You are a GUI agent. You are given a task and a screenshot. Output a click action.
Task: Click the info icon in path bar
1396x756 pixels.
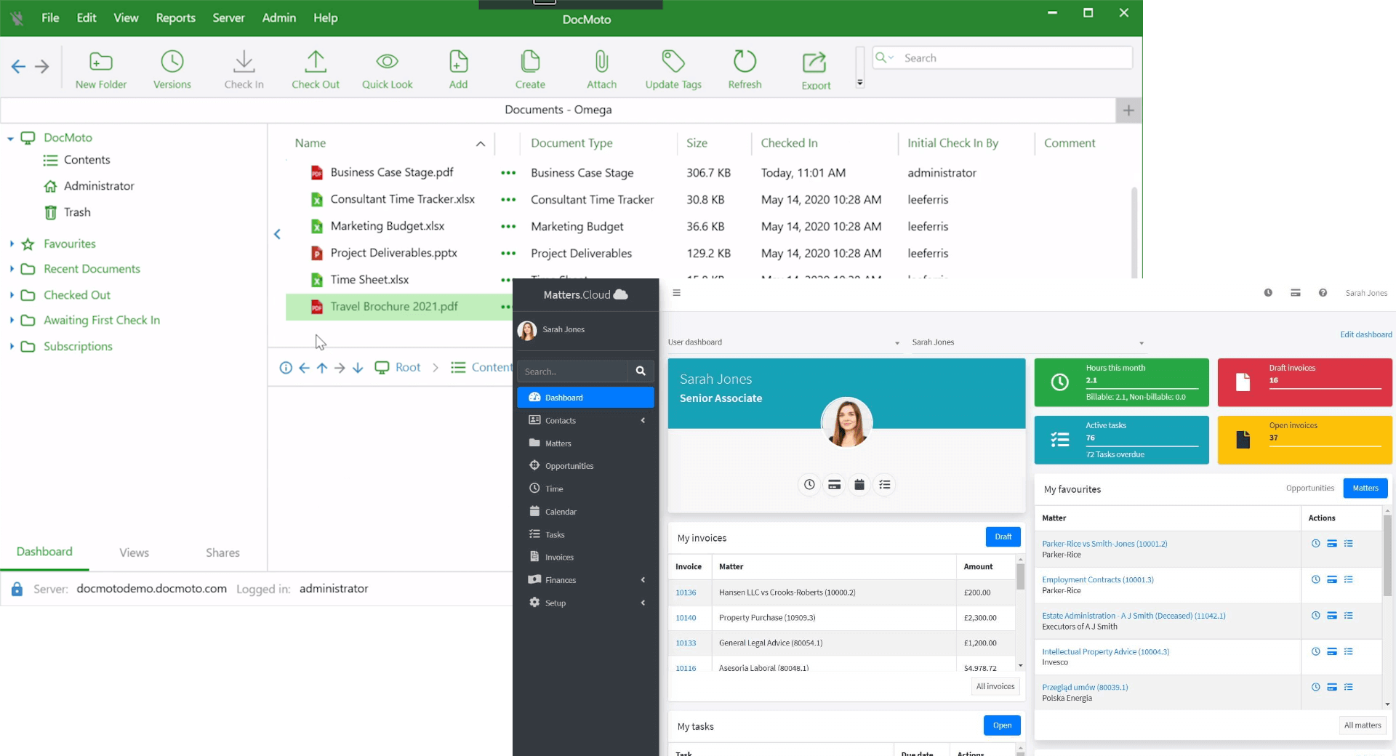pos(286,368)
